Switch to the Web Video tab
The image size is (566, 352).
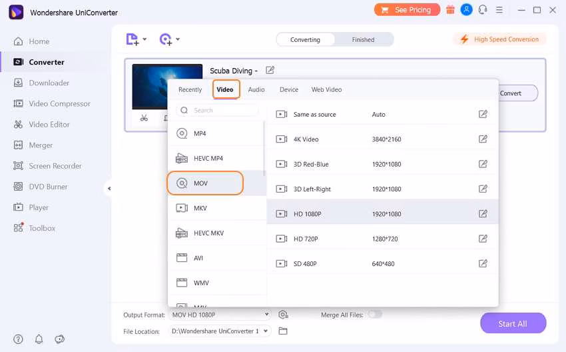coord(326,89)
